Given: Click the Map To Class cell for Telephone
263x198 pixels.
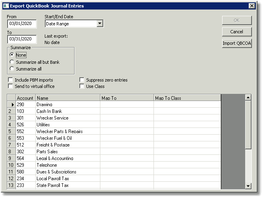Looking at the screenshot, I should point(187,165).
